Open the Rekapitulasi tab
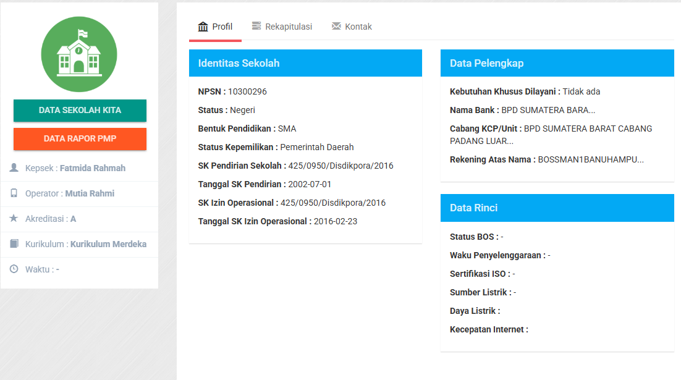Image resolution: width=681 pixels, height=380 pixels. click(288, 27)
